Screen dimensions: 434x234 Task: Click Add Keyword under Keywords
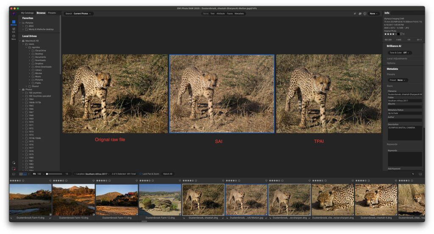click(394, 168)
